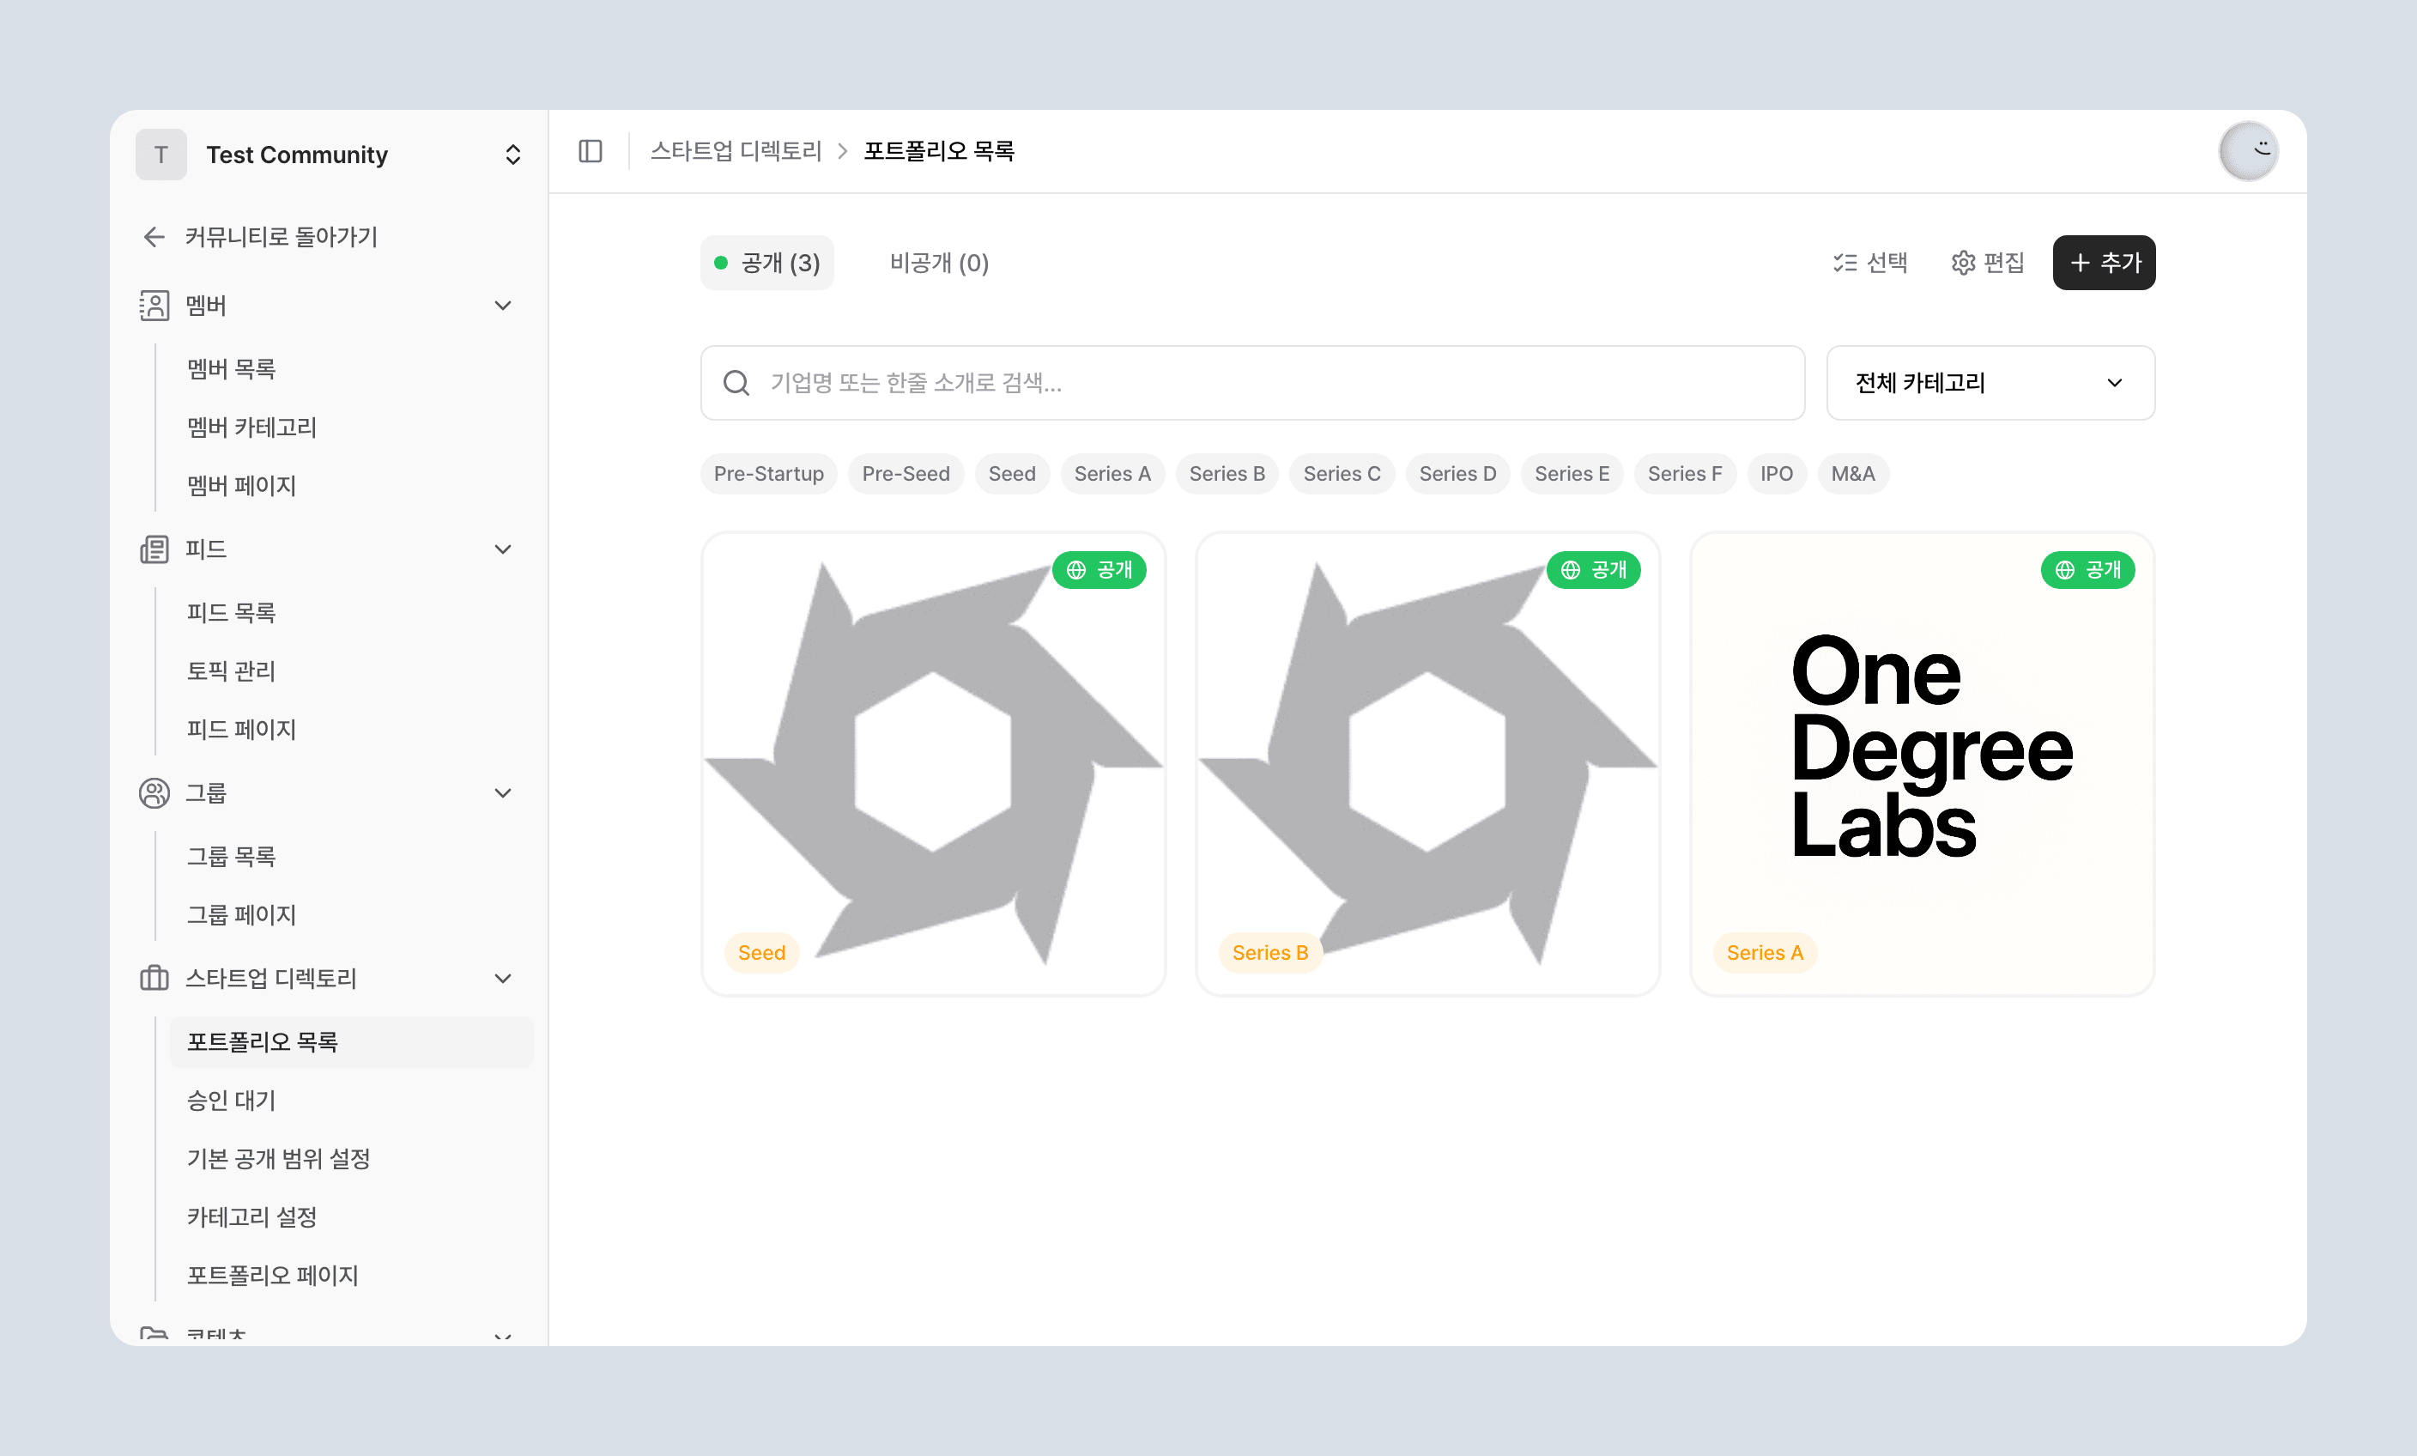This screenshot has width=2417, height=1456.
Task: Select 포트폴리오 목록 in sidebar
Action: [351, 1042]
